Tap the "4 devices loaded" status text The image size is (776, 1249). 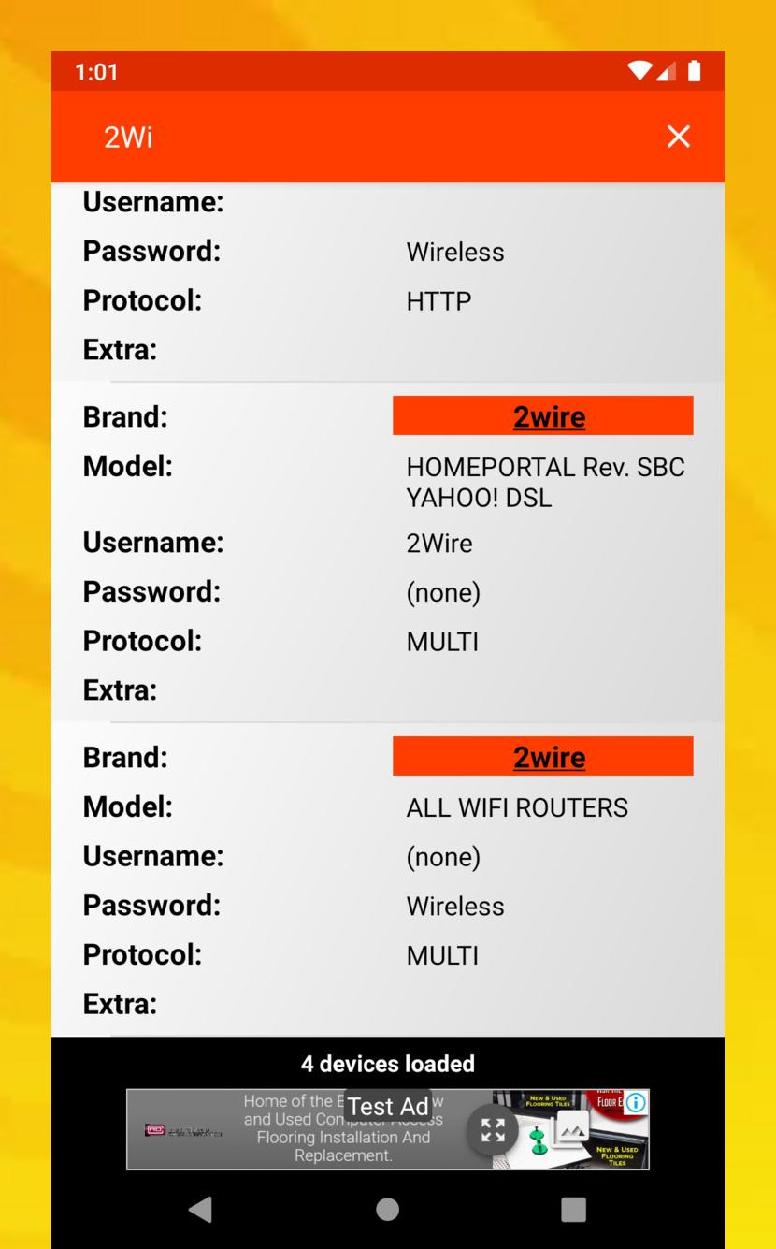tap(387, 1064)
